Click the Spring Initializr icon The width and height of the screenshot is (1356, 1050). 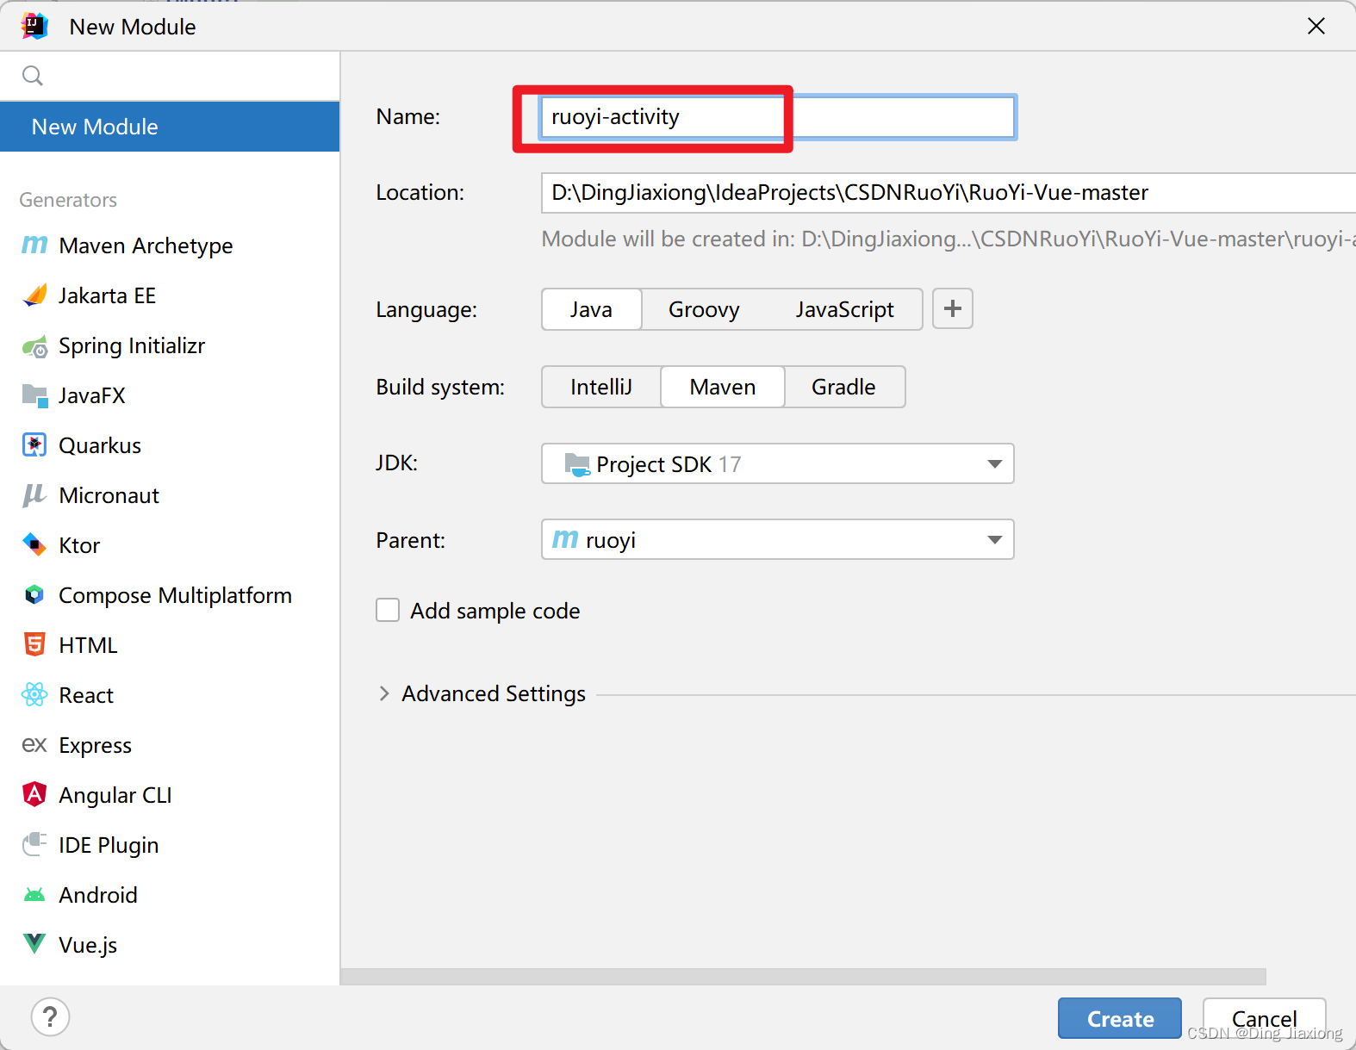point(34,346)
